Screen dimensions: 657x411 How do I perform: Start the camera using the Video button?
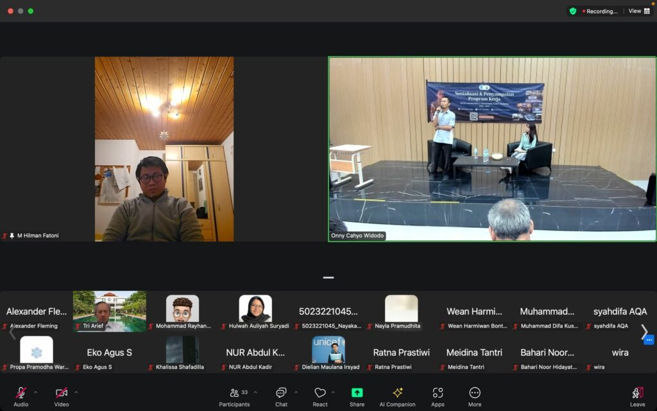point(62,393)
